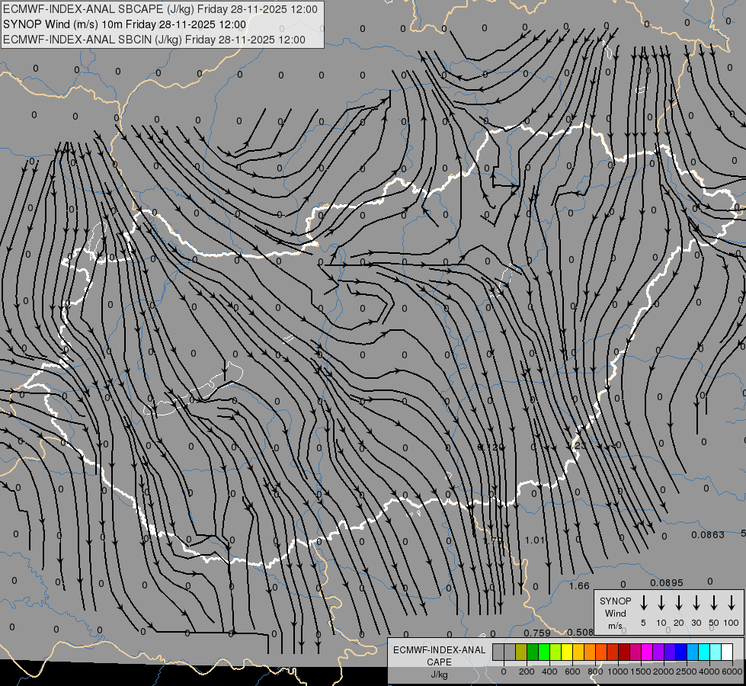Image resolution: width=746 pixels, height=686 pixels.
Task: Pick the white 6000 J/kg CAPE swatch
Action: pos(727,652)
